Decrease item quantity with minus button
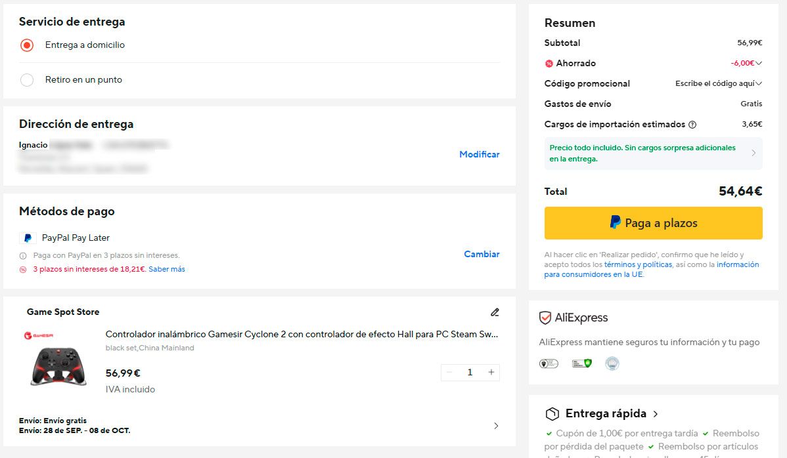 coord(450,372)
